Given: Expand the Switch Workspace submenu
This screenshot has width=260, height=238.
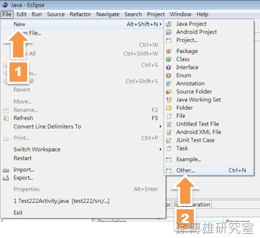Looking at the screenshot, I should [x=161, y=149].
